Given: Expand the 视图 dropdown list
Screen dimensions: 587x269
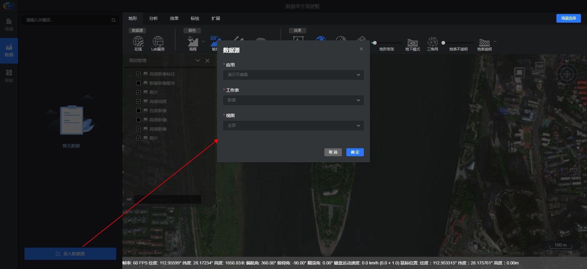Looking at the screenshot, I should point(293,126).
